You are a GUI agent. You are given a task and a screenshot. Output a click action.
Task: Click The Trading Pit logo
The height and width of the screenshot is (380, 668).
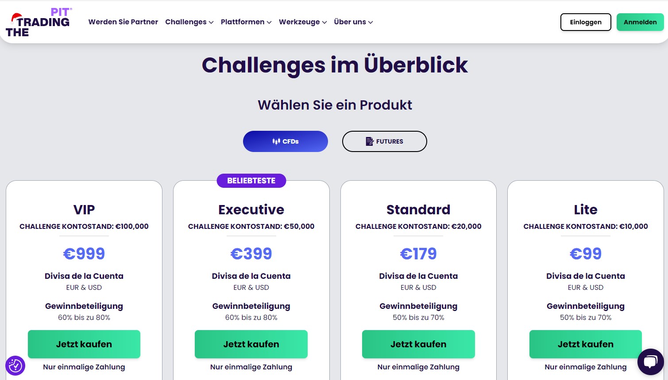39,22
